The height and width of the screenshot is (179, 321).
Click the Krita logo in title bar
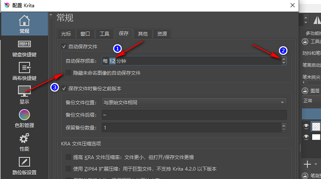(x=7, y=5)
